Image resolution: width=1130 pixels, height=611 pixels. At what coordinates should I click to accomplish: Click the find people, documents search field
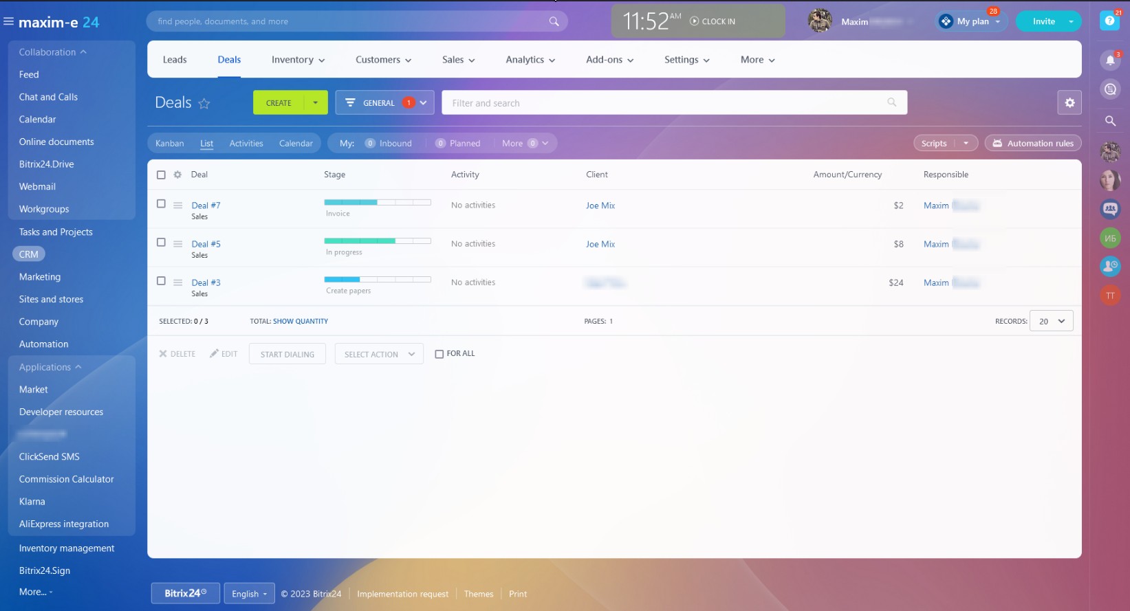coord(357,21)
